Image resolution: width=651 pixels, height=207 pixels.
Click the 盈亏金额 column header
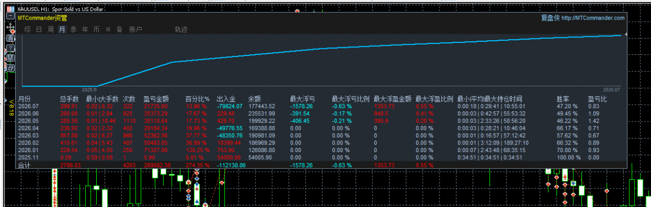(x=156, y=99)
